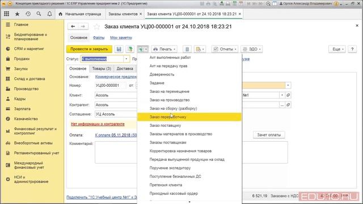Image resolution: width=363 pixels, height=204 pixels.
Task: Select Акт на передачу прав
Action: pos(189,66)
